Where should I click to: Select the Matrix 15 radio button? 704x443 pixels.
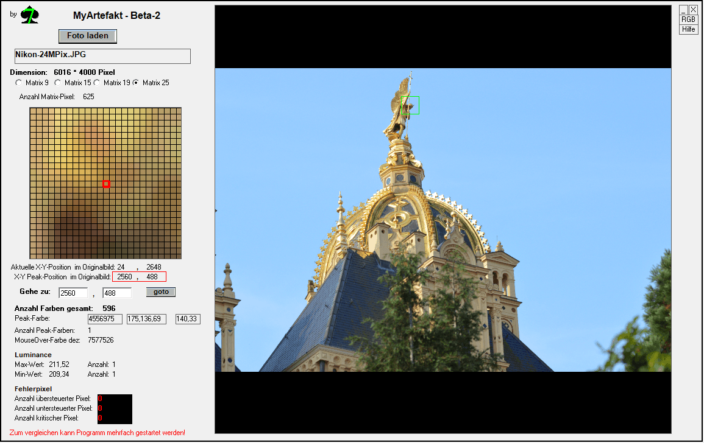[x=57, y=83]
